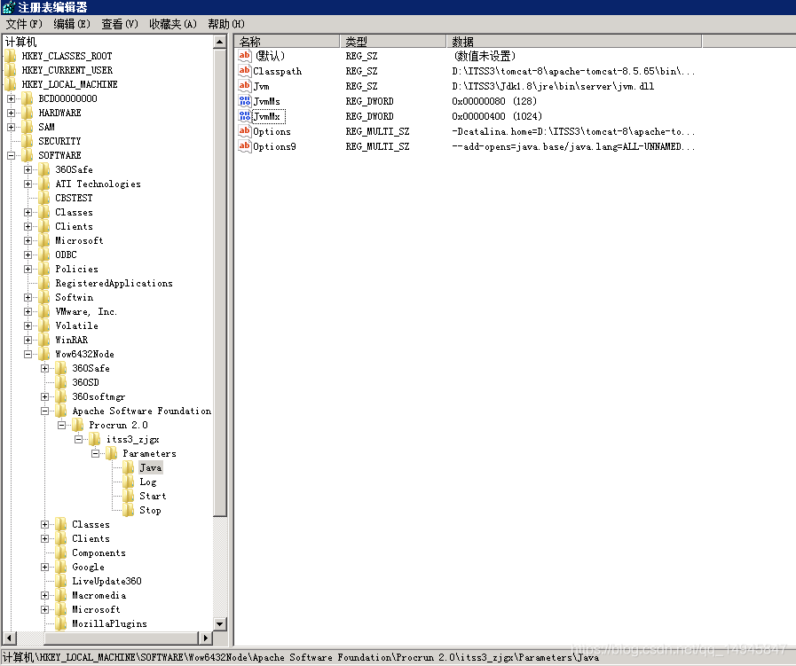The height and width of the screenshot is (666, 796).
Task: Click the RegisteredApplications folder icon
Action: click(44, 283)
